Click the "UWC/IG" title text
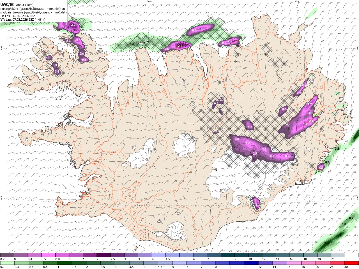 click(x=7, y=4)
